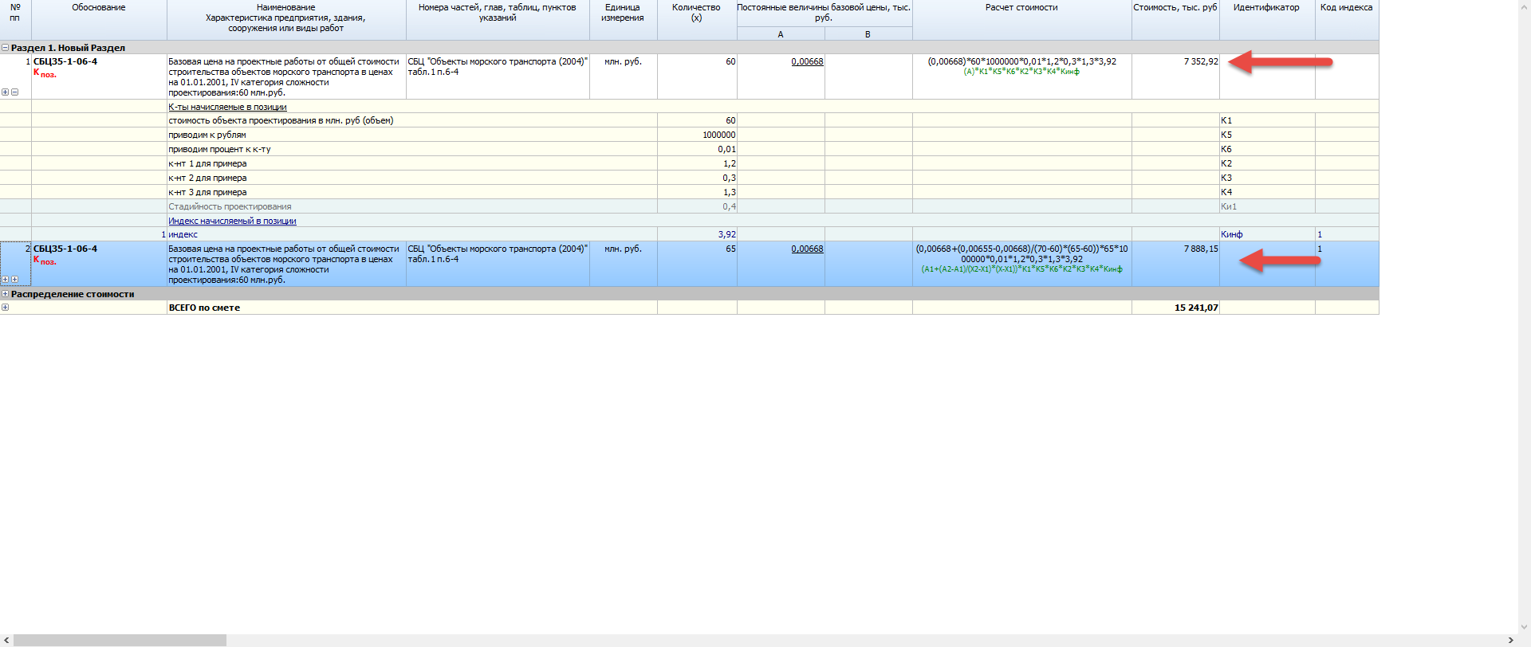Click the Код индекса column header
Image resolution: width=1531 pixels, height=647 pixels.
(1347, 20)
